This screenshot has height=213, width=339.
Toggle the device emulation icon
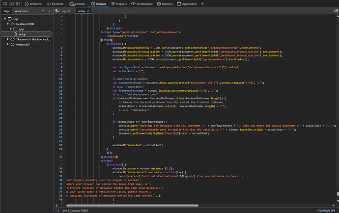tap(11, 3)
